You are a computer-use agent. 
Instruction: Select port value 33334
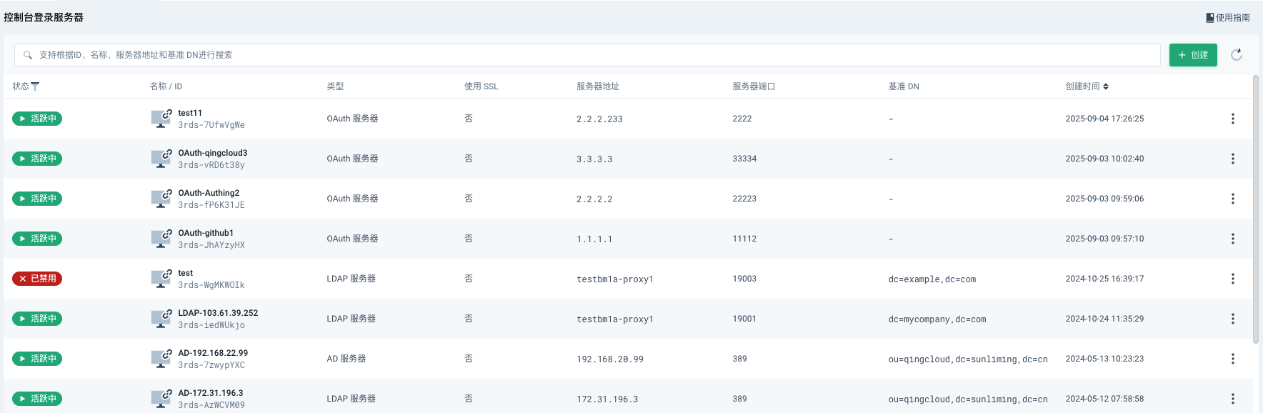click(x=744, y=159)
